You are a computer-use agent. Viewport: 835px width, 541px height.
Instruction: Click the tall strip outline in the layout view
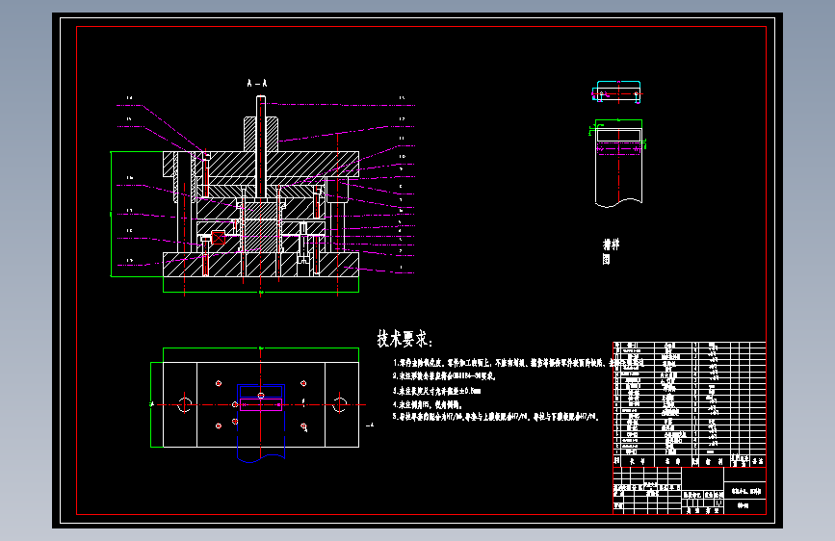[x=619, y=167]
